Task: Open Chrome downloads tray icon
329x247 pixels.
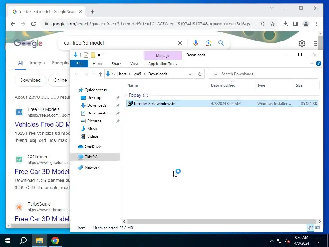Action: (x=285, y=24)
